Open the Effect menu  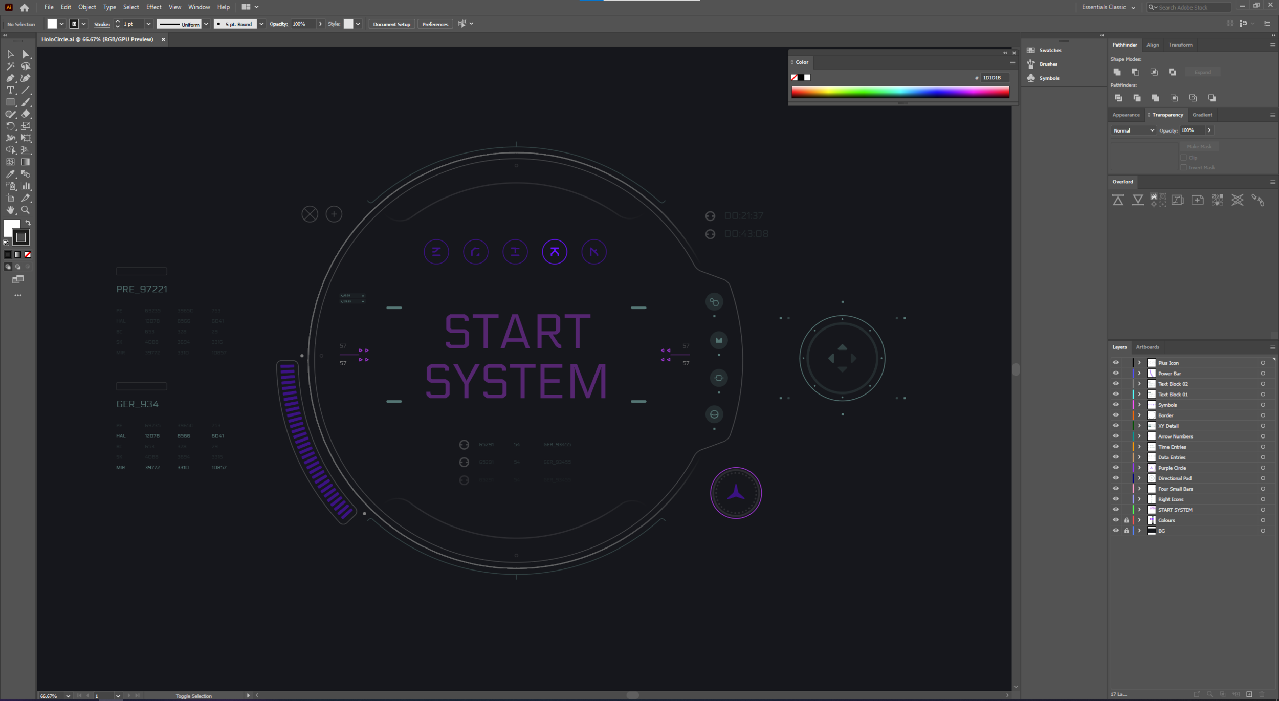pyautogui.click(x=153, y=7)
